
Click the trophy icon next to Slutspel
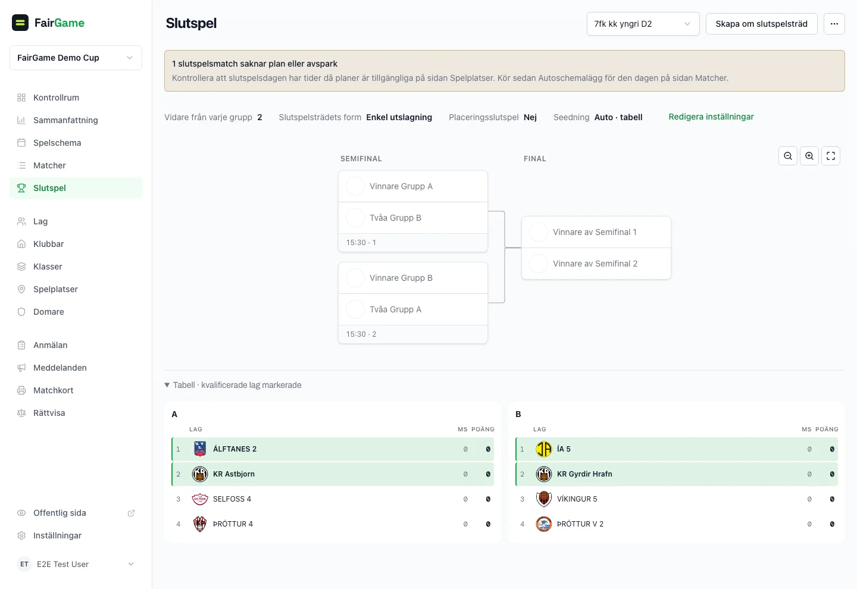[x=21, y=188]
